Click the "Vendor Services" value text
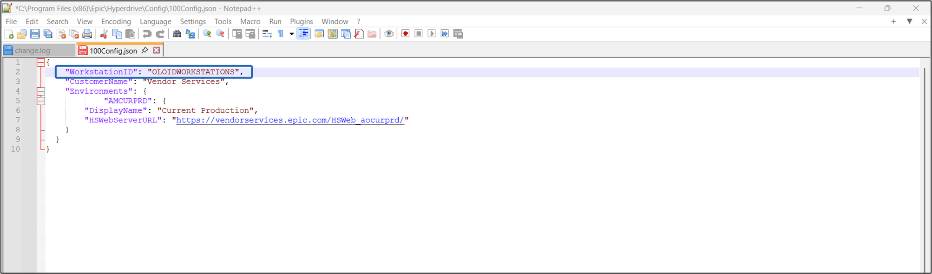Image resolution: width=932 pixels, height=274 pixels. point(184,82)
